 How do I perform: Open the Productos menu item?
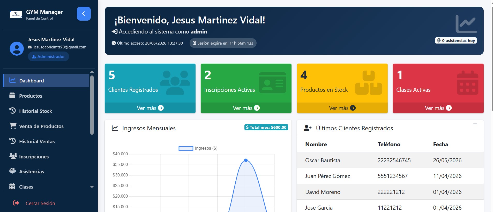[x=46, y=96]
